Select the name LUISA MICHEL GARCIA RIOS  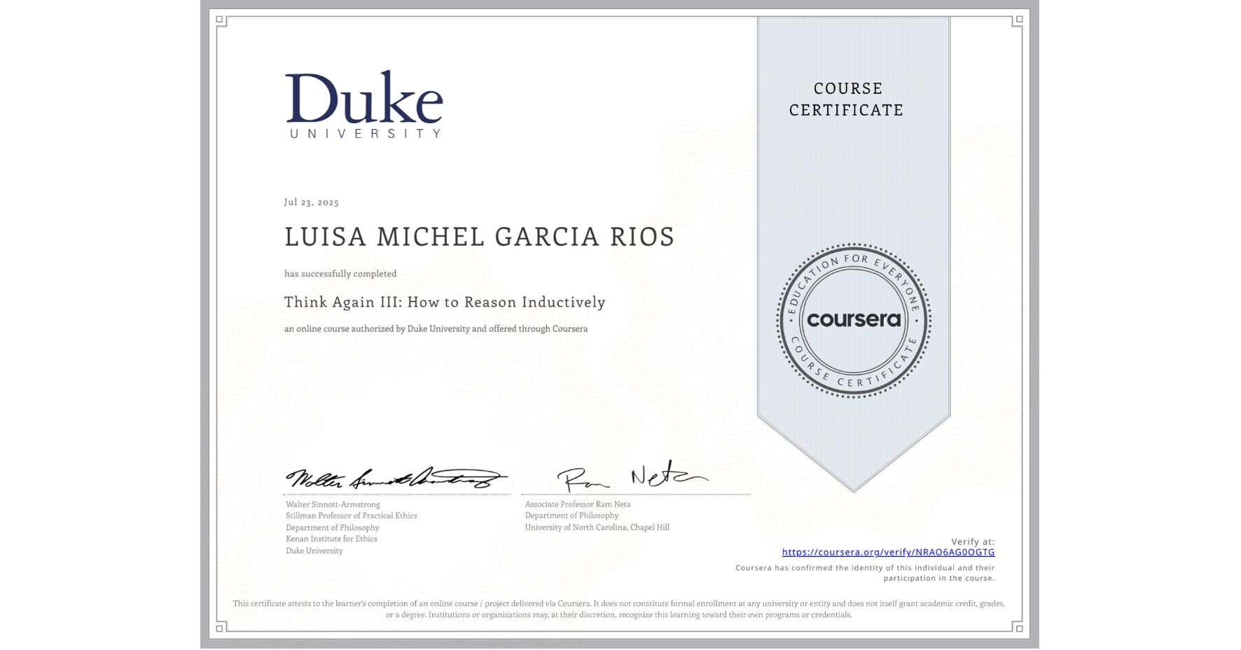click(479, 237)
